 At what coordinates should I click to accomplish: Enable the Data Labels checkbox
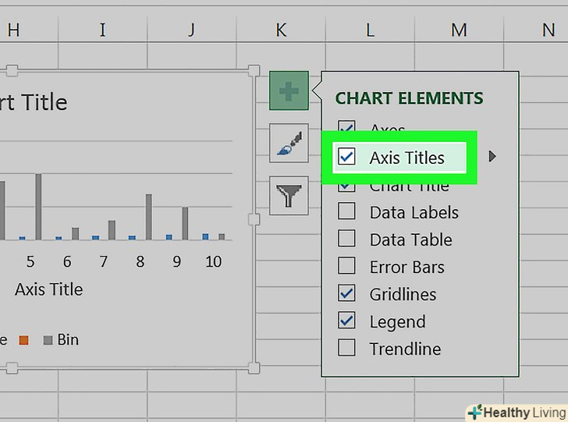point(346,212)
